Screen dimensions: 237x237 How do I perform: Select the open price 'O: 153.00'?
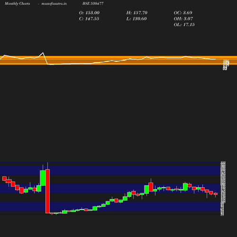pos(89,13)
